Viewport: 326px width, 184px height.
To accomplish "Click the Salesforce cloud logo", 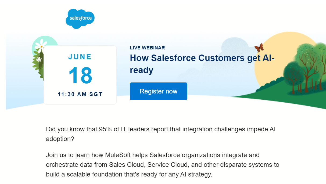I will tap(80, 19).
